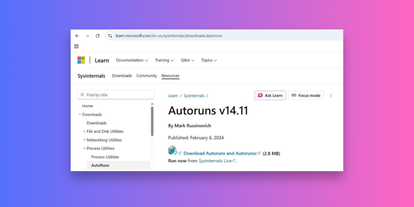
Task: Open the Download Autoruns and Autorunsc link
Action: [220, 153]
